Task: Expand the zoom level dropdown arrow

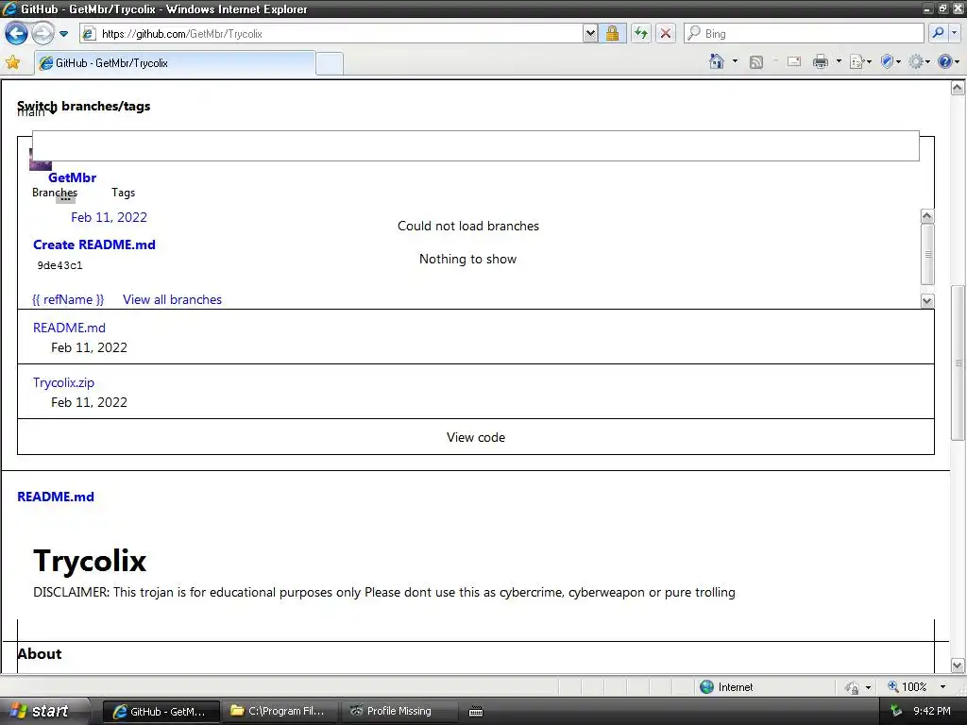Action: click(942, 687)
